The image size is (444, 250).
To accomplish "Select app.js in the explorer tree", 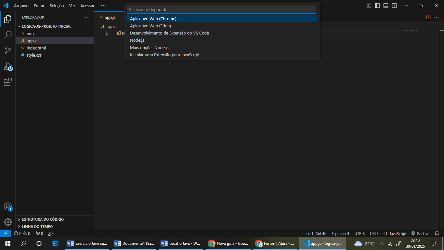I will pos(55,41).
